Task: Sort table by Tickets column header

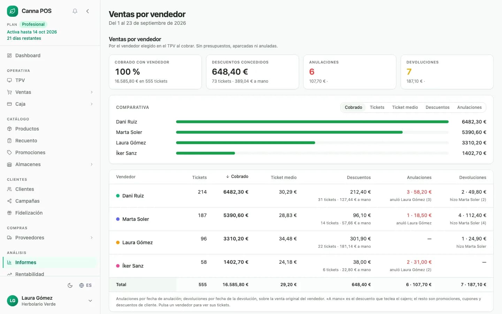Action: pos(199,178)
